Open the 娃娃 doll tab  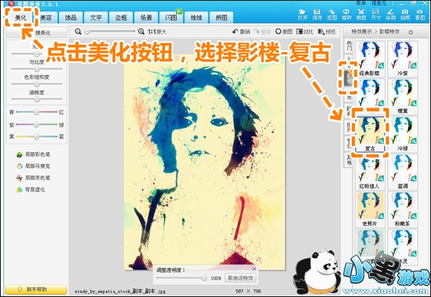click(x=196, y=18)
